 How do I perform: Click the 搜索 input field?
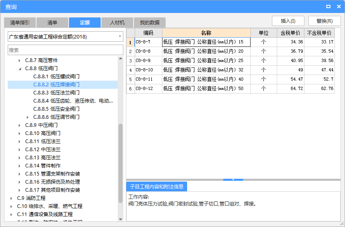(65, 50)
